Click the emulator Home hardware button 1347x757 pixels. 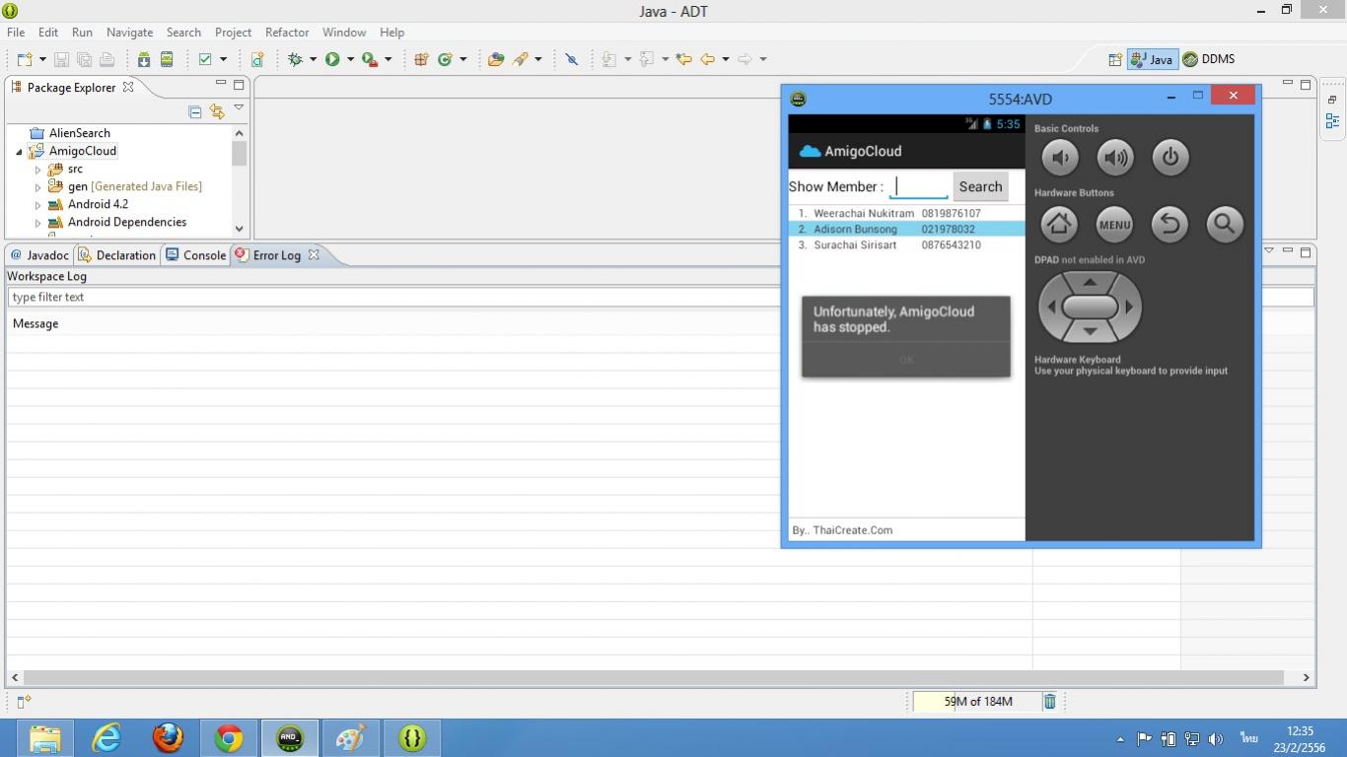pos(1059,224)
